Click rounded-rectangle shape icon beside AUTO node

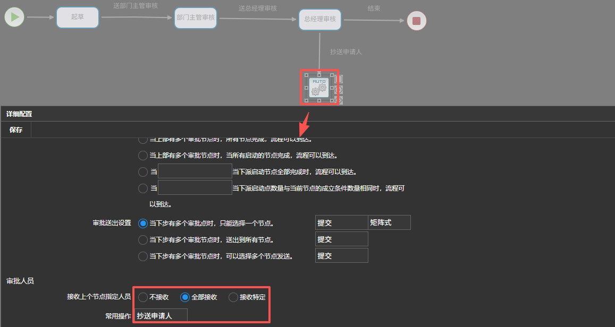339,79
